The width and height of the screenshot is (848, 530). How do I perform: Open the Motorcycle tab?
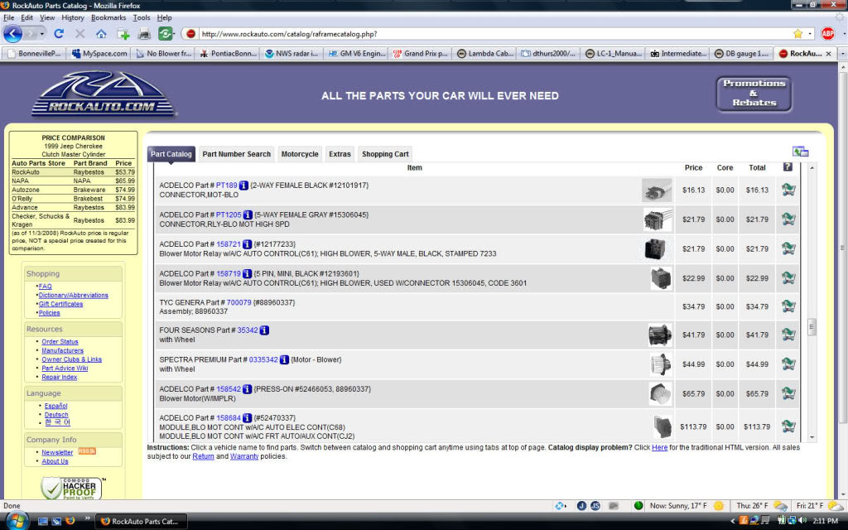[x=300, y=154]
